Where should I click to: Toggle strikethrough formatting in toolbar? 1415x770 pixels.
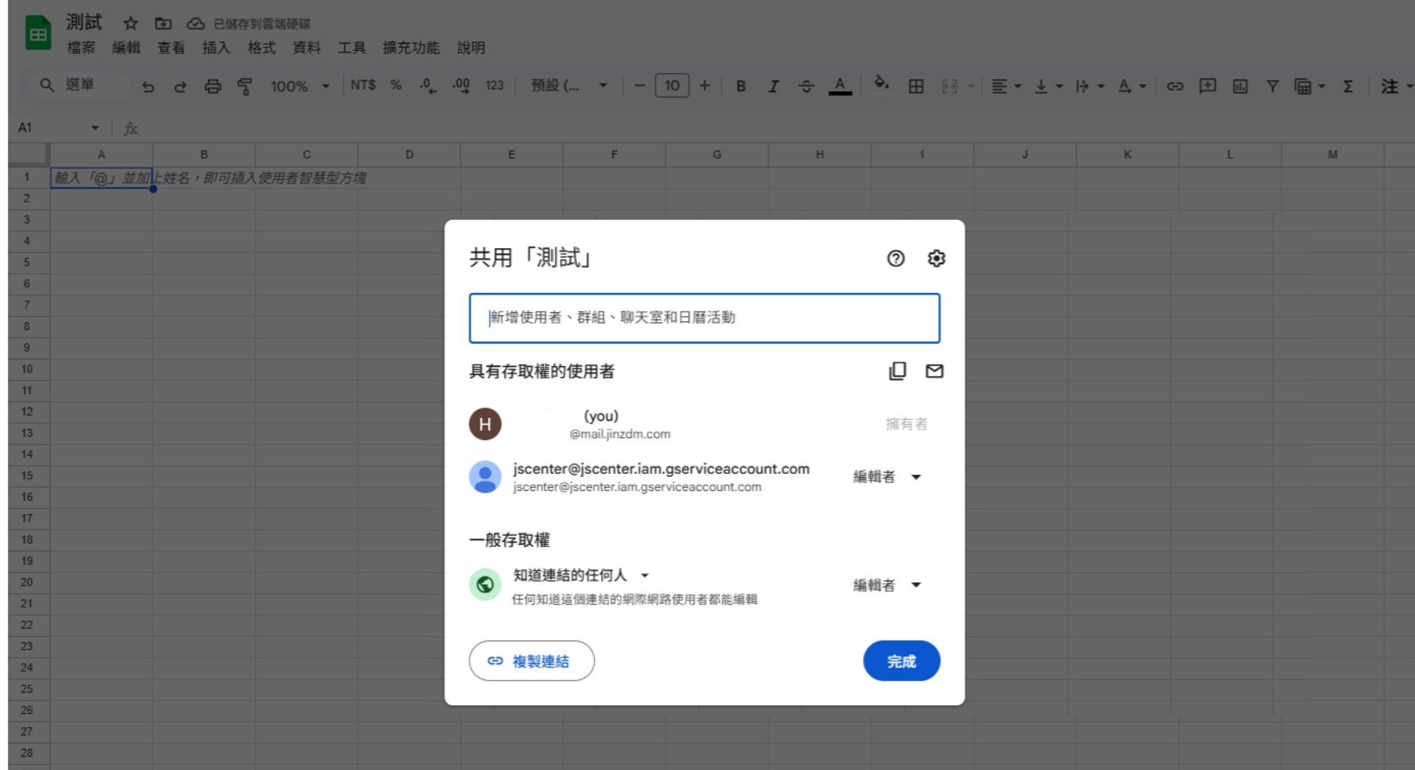coord(806,86)
